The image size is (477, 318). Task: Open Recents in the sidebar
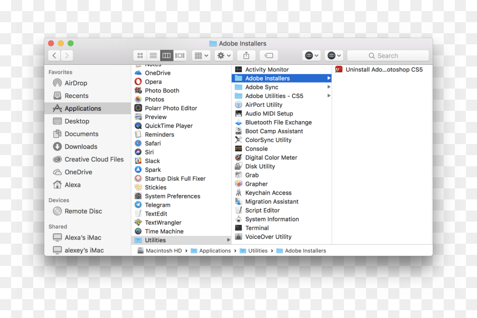pos(88,96)
